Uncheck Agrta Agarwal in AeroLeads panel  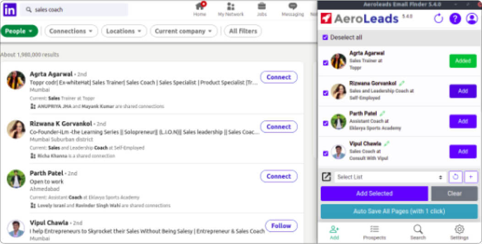326,63
